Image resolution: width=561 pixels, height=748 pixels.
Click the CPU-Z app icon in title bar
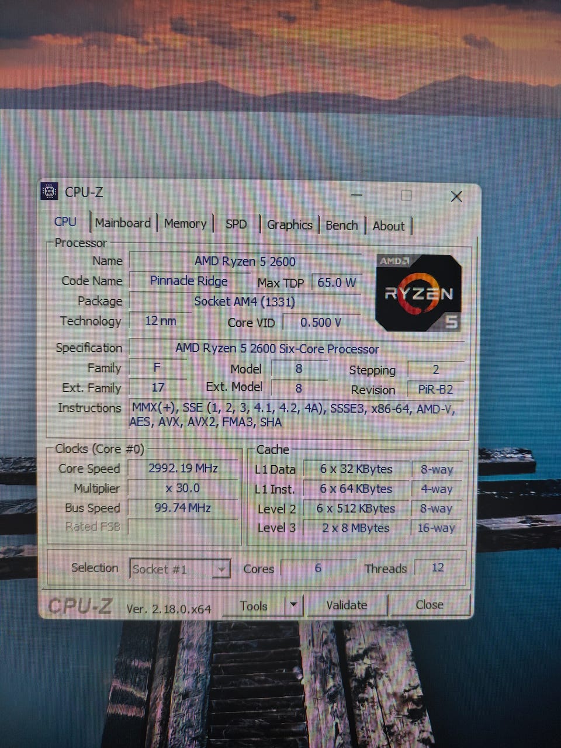pos(50,191)
